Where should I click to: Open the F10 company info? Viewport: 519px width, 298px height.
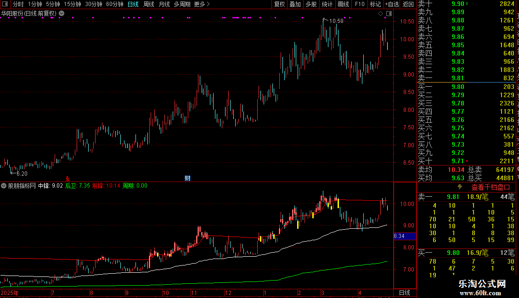pos(360,4)
